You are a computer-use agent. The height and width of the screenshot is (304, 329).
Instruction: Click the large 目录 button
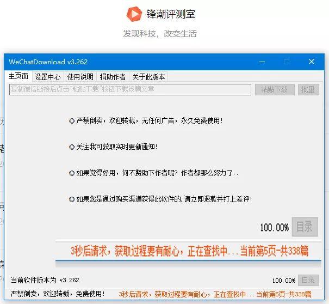[305, 227]
